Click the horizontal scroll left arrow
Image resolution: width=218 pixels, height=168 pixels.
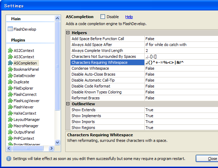(x=9, y=148)
